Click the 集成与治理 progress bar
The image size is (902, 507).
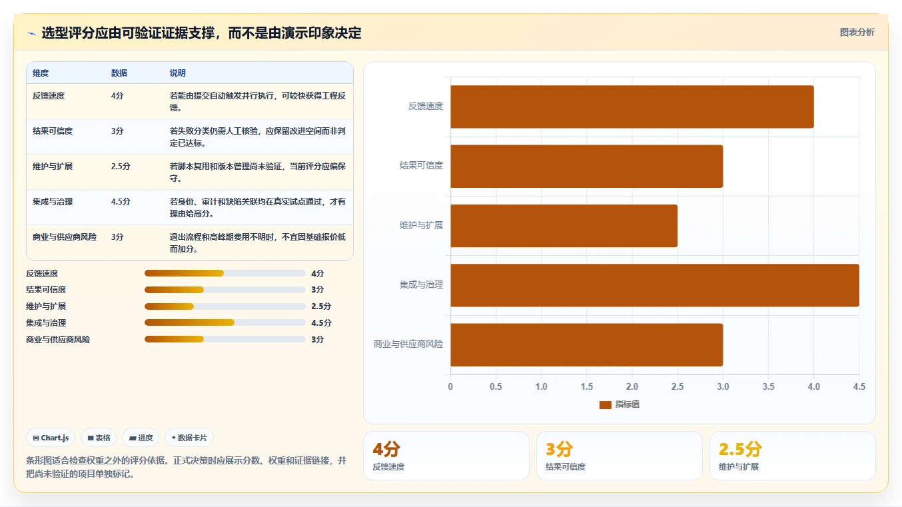(225, 322)
